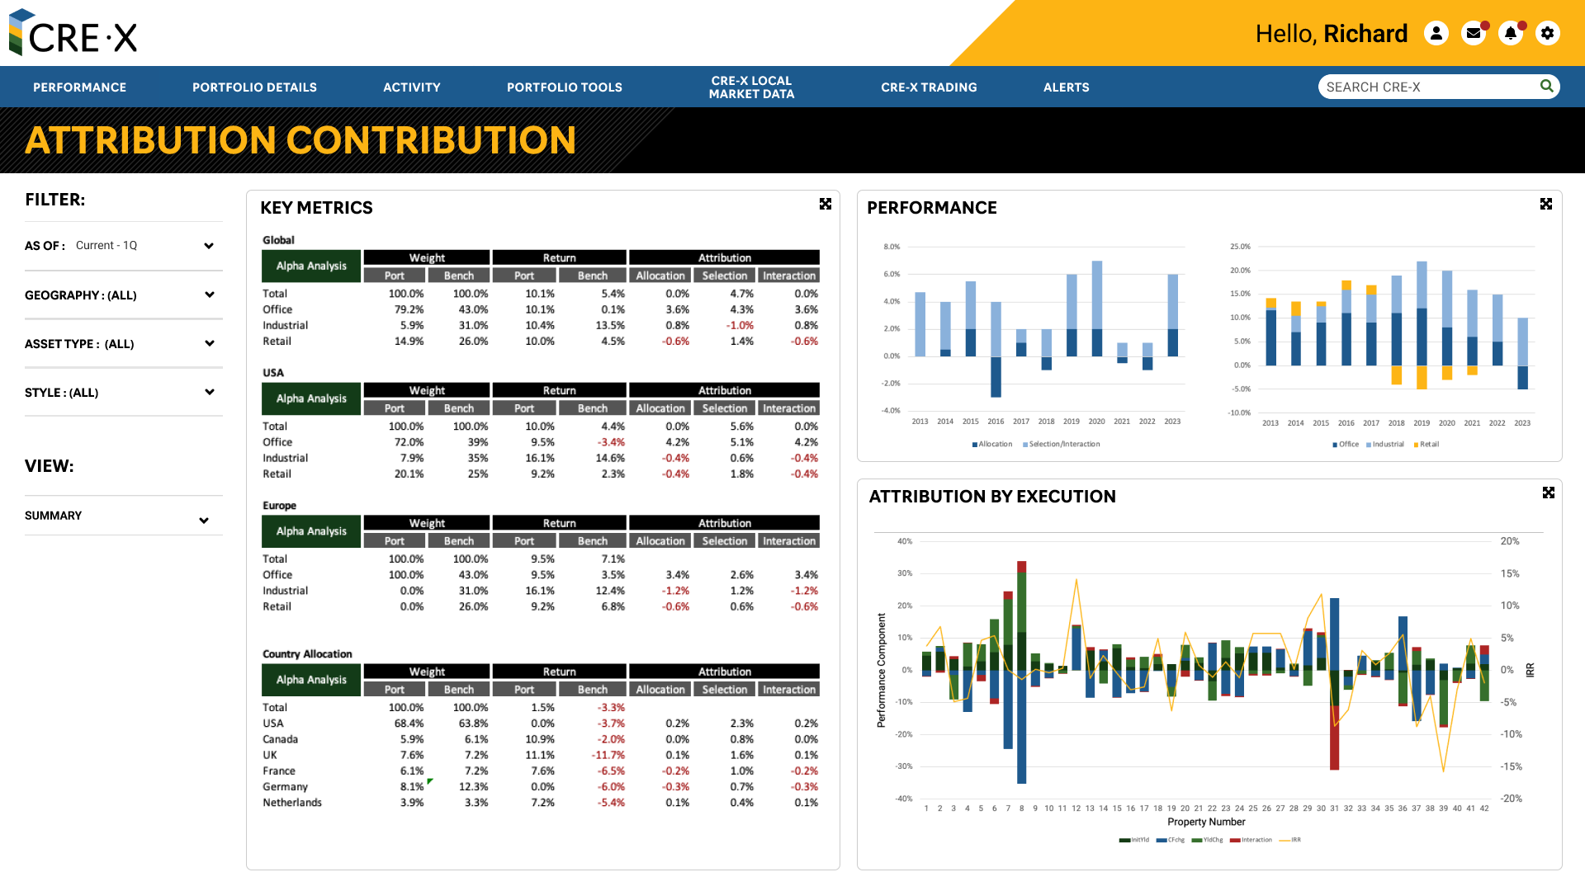This screenshot has height=891, width=1585.
Task: Click the search magnifier icon
Action: [1546, 86]
